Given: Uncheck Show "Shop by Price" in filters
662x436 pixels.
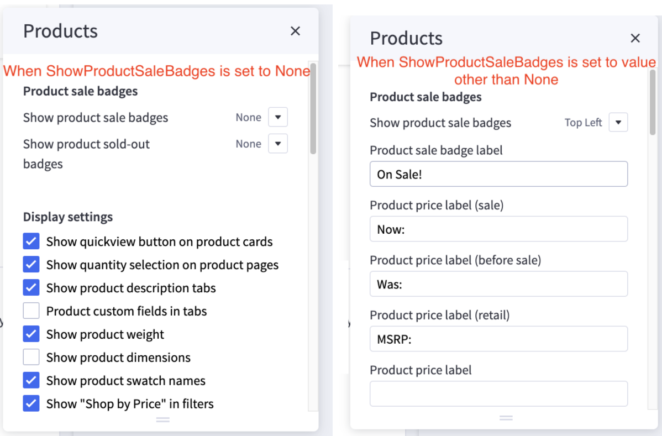Looking at the screenshot, I should [x=31, y=403].
